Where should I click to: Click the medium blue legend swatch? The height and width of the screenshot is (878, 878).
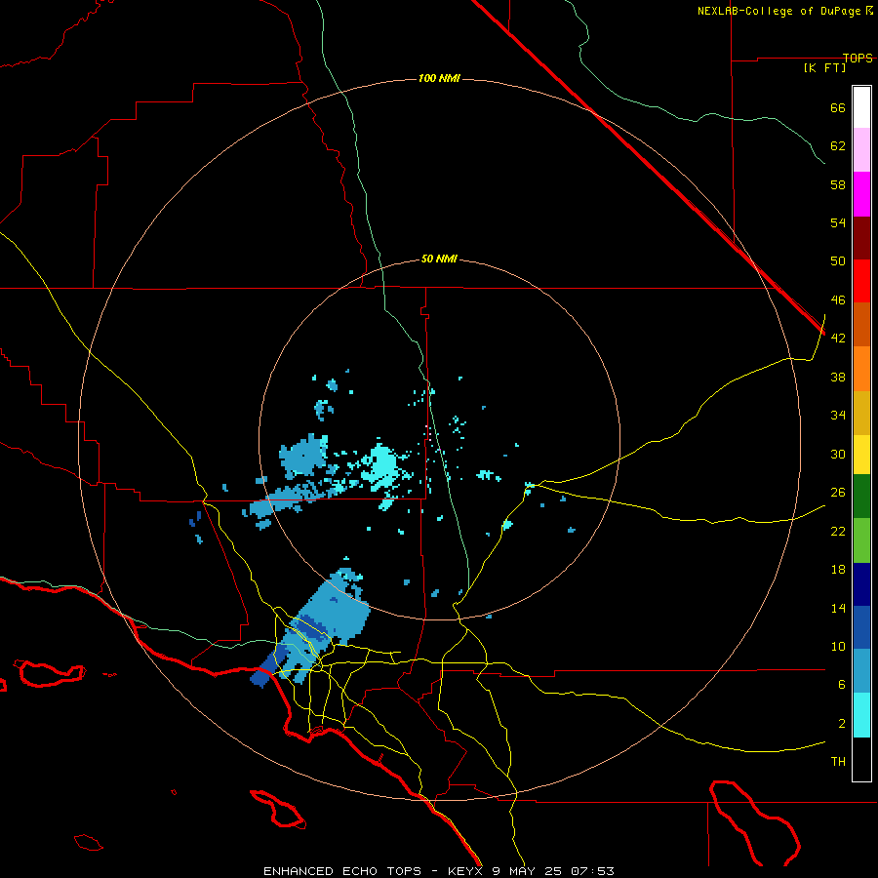click(x=861, y=627)
